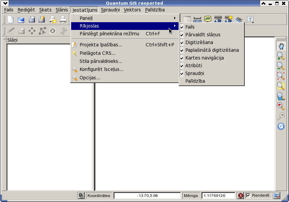The image size is (289, 202).
Task: Toggle the Spraudņi toolbar entry
Action: (211, 73)
